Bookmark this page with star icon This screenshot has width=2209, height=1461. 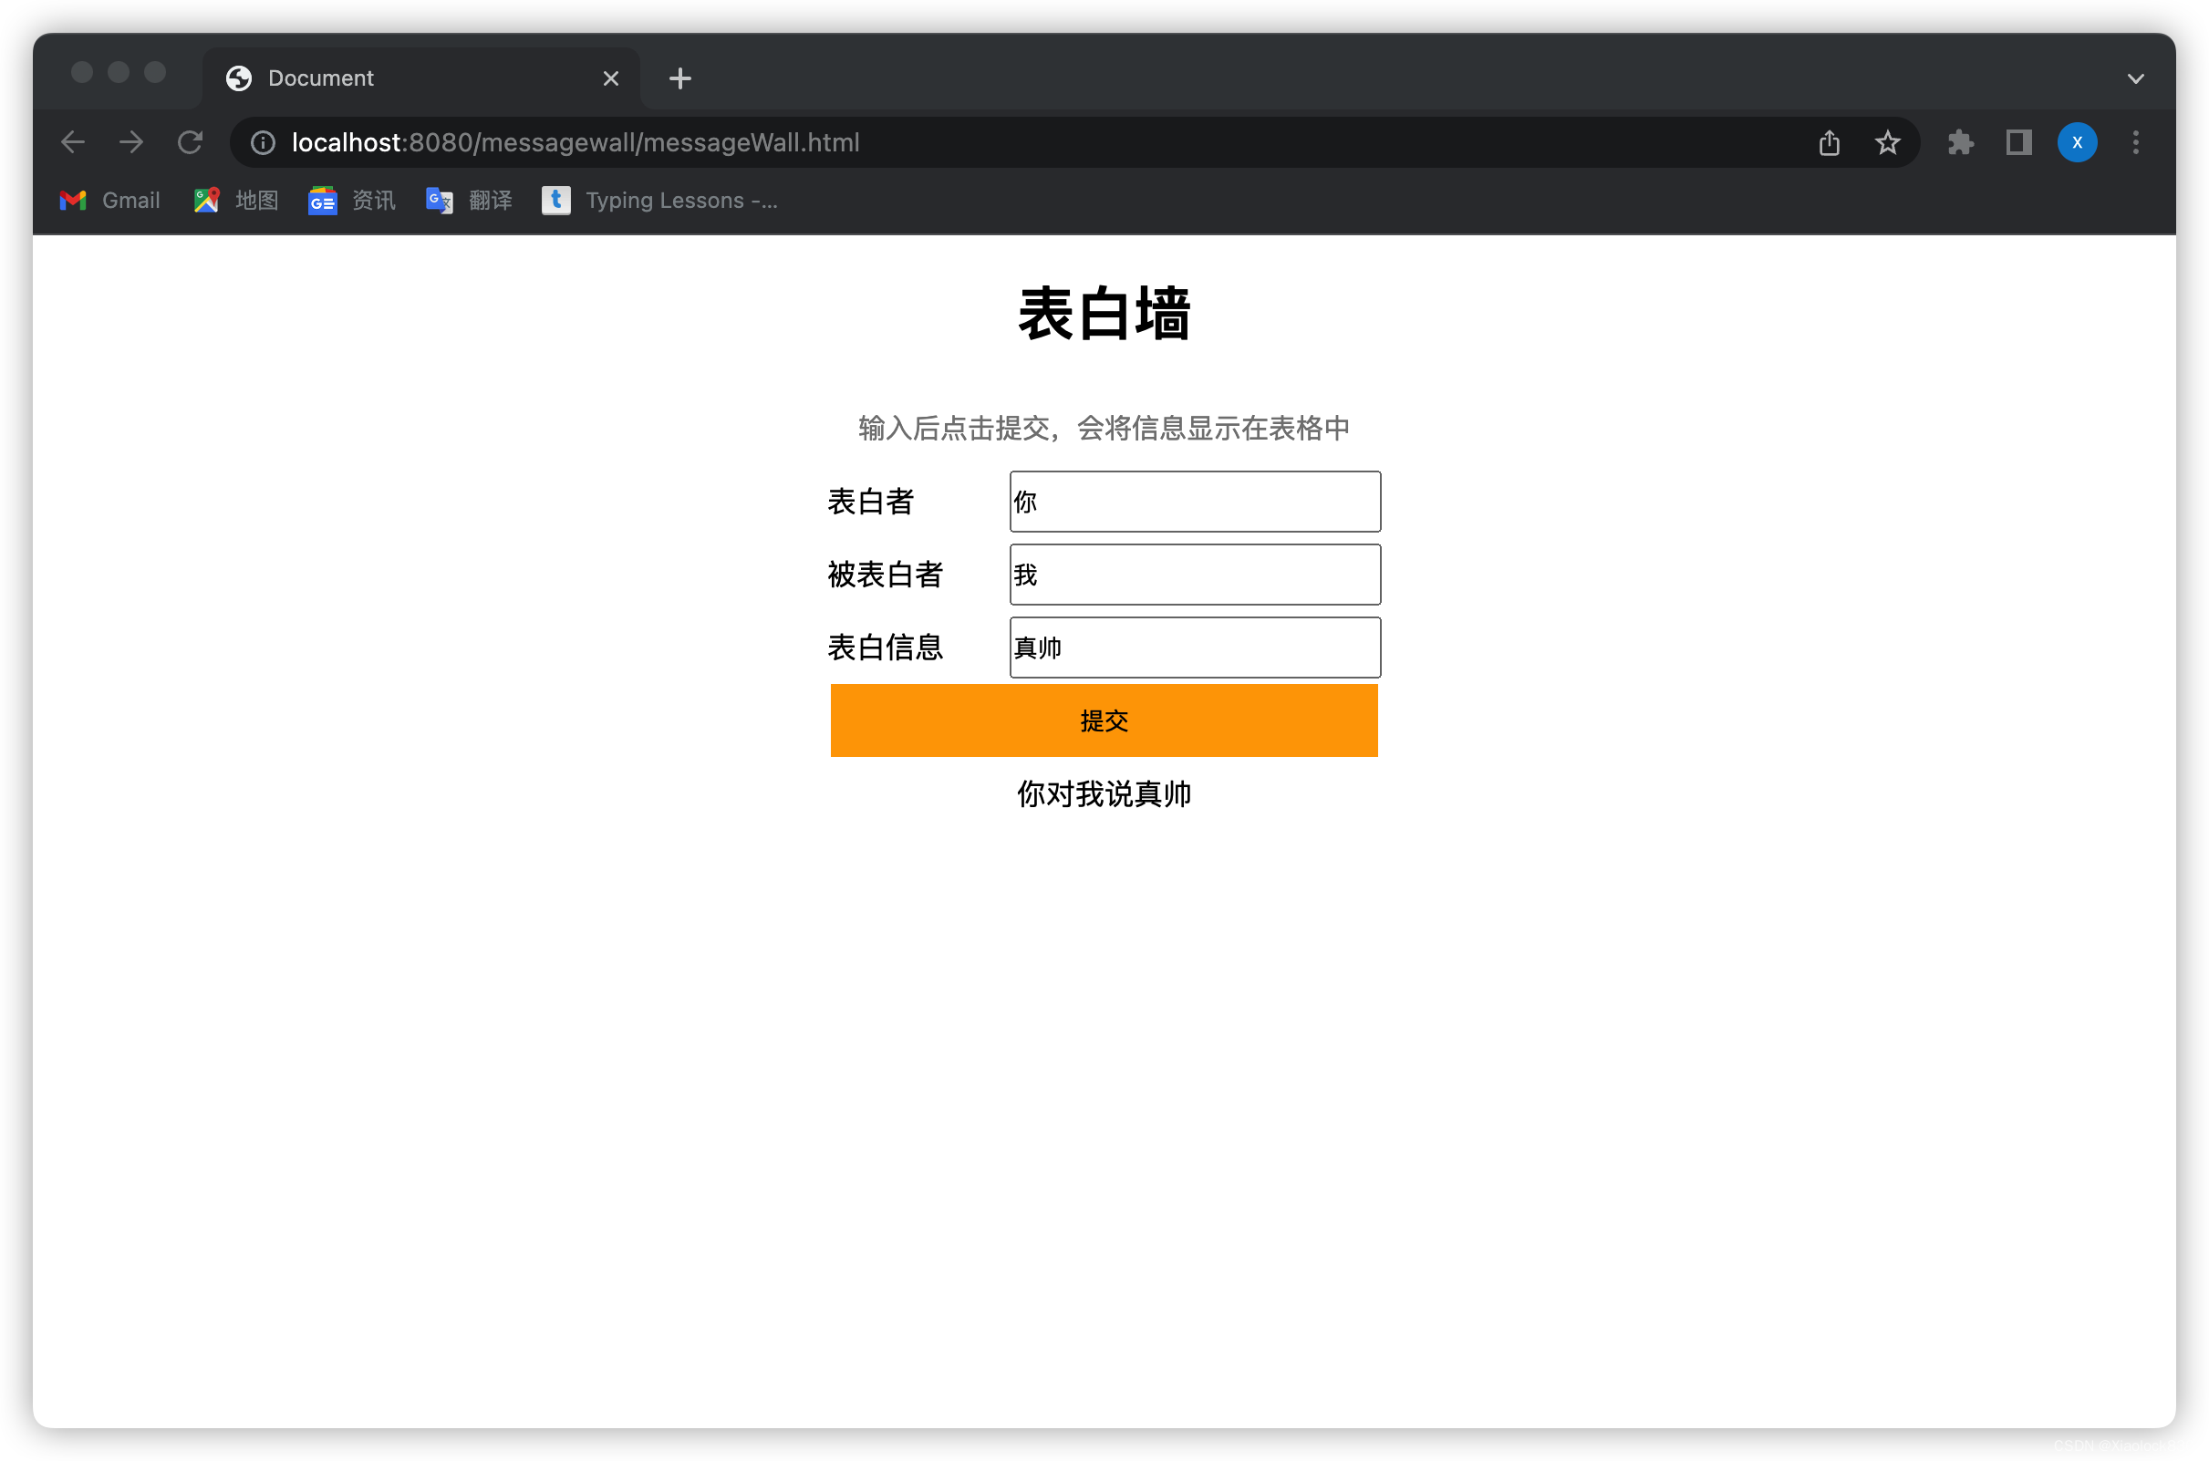click(1888, 142)
